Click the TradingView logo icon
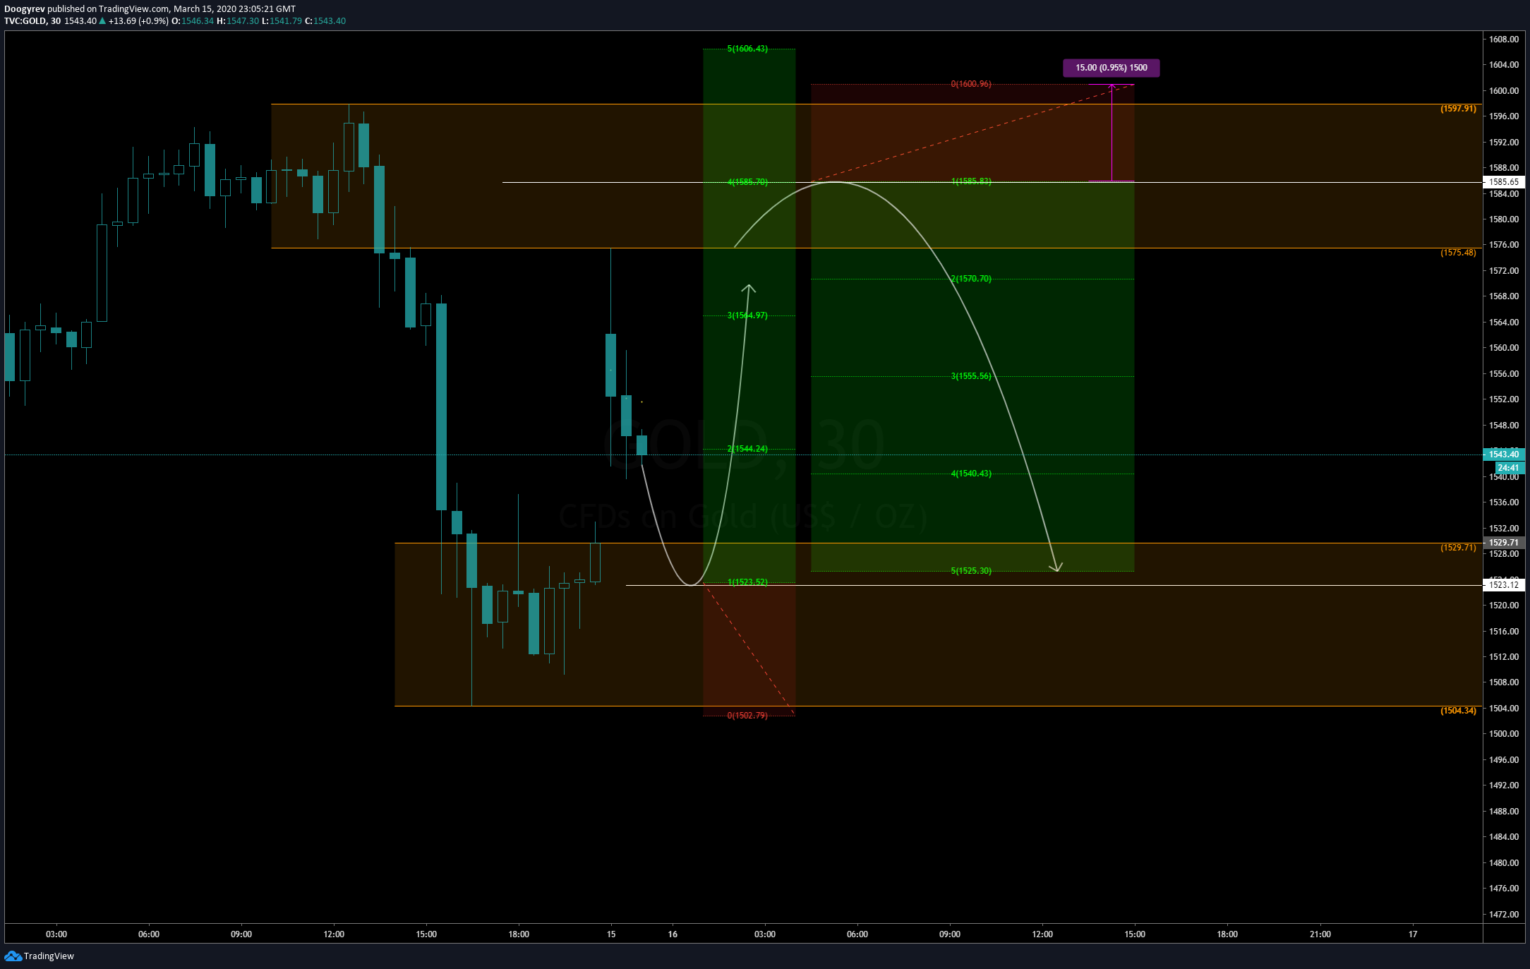1530x969 pixels. pos(13,956)
